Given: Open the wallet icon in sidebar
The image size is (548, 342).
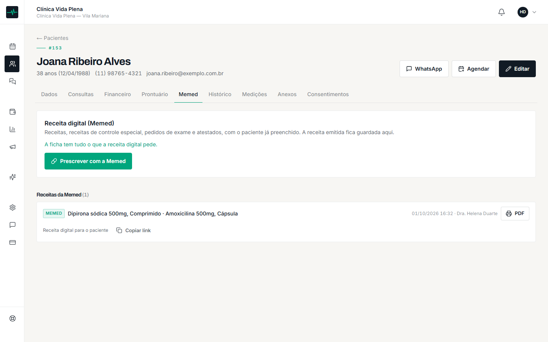Looking at the screenshot, I should 13,112.
